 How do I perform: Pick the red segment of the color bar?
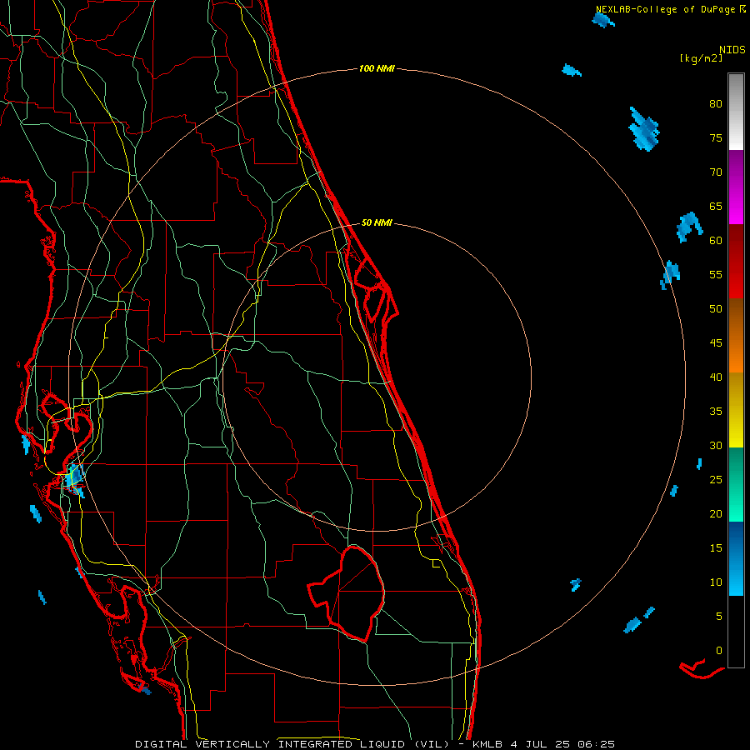(x=736, y=261)
